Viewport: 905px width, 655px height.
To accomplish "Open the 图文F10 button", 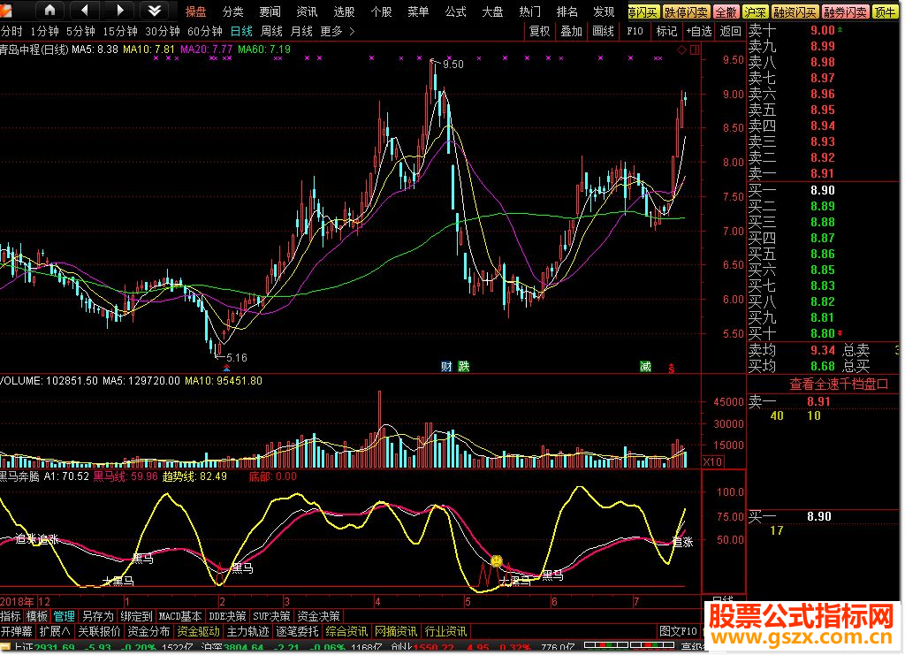I will click(678, 631).
